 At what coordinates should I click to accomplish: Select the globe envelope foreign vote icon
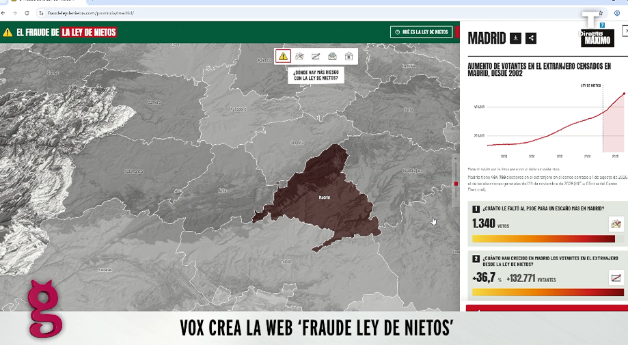pyautogui.click(x=332, y=57)
